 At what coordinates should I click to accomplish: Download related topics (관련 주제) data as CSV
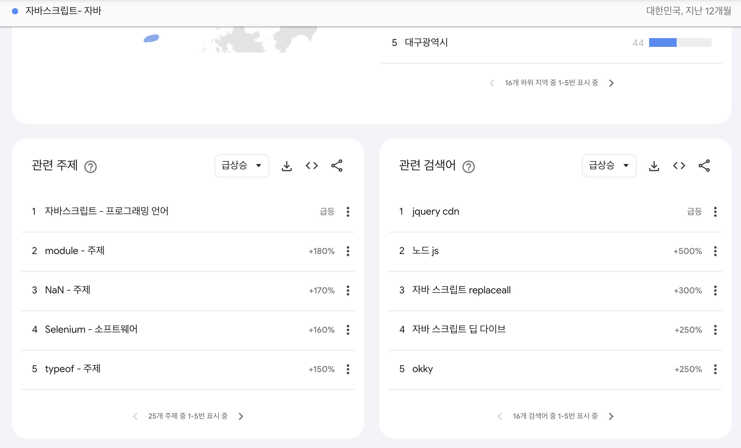[x=286, y=166]
